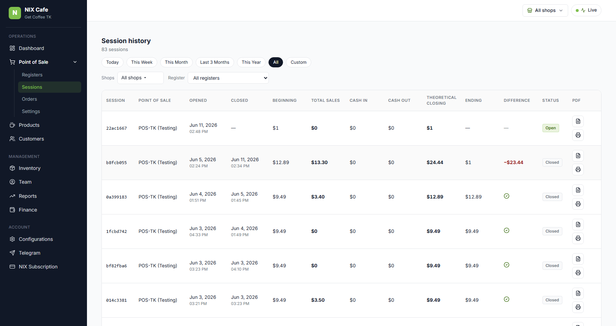
Task: Click the Theoretical Closing column header
Action: coord(441,100)
